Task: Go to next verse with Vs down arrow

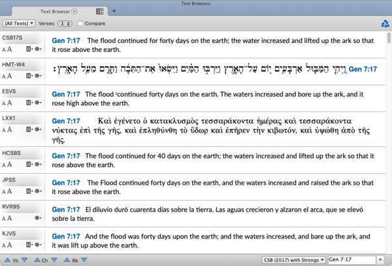Action: pyautogui.click(x=25, y=260)
